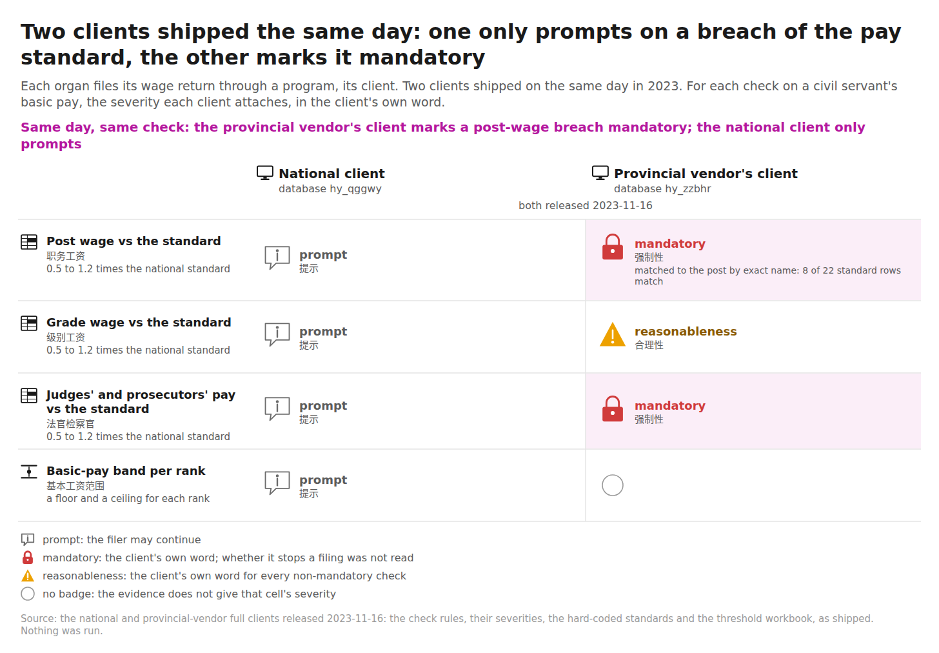
Task: Click the prompt speech-bubble icon in the Grade wage row
Action: 277,335
